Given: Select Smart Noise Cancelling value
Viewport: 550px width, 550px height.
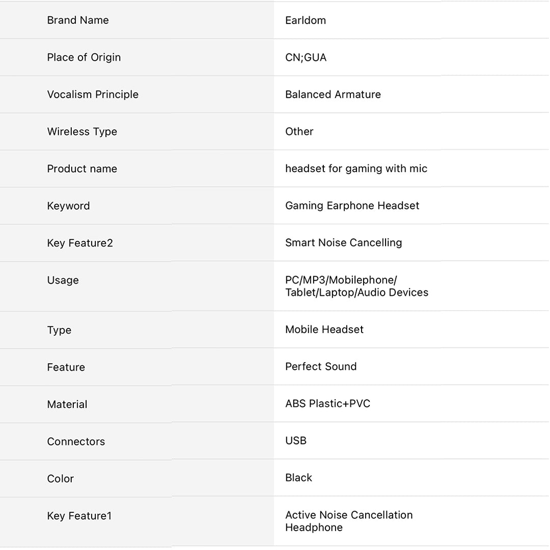Looking at the screenshot, I should (344, 243).
